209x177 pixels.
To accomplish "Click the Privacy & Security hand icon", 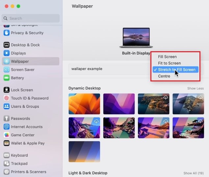I will pos(6,33).
